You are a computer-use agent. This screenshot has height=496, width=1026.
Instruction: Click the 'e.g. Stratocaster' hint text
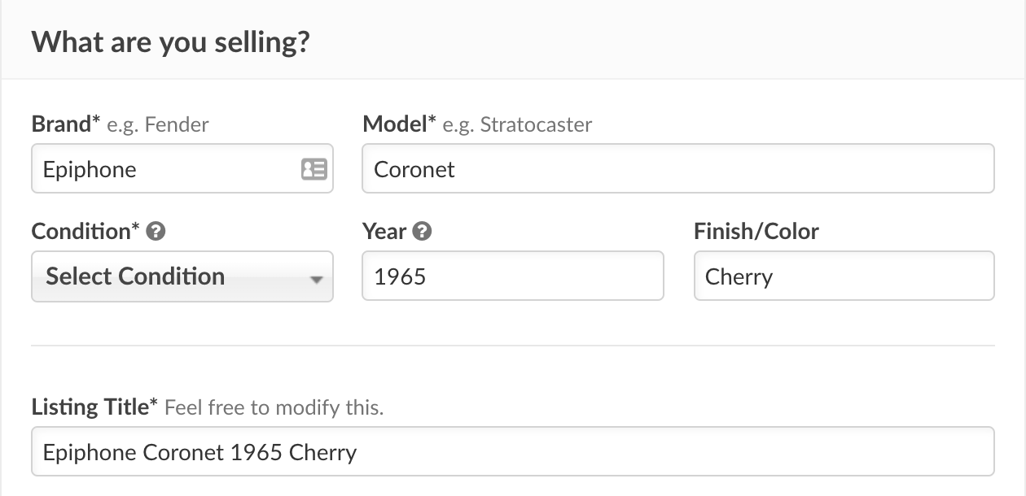click(x=517, y=125)
